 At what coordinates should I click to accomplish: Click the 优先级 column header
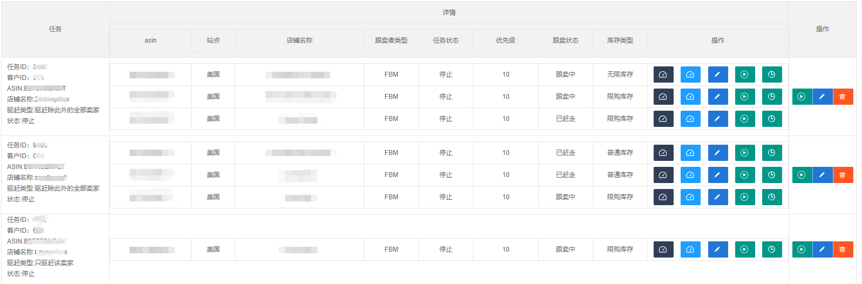pos(505,40)
